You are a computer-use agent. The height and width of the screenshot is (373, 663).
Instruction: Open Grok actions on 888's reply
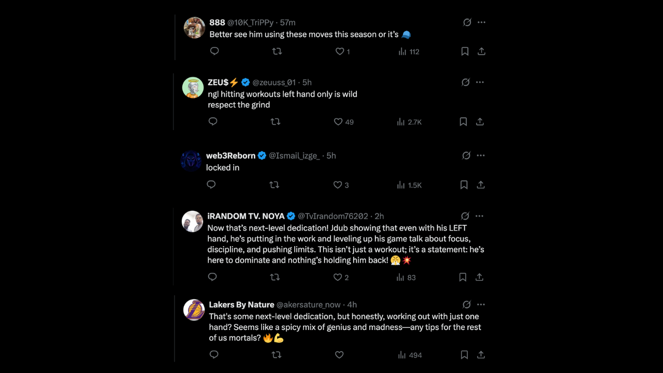467,22
